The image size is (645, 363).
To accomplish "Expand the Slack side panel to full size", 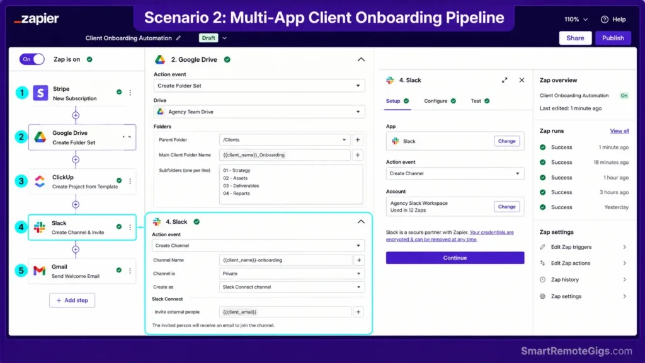I will [x=505, y=80].
